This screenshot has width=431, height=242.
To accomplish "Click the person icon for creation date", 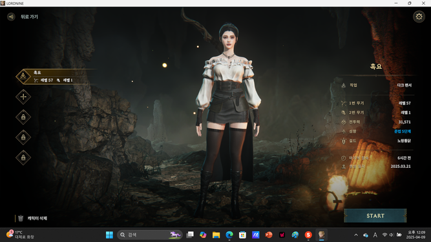I will pyautogui.click(x=344, y=166).
